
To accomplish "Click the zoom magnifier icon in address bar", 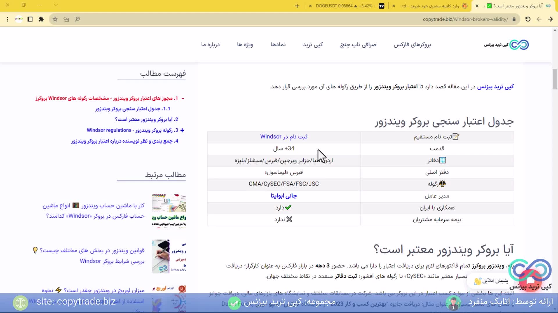I will click(77, 19).
